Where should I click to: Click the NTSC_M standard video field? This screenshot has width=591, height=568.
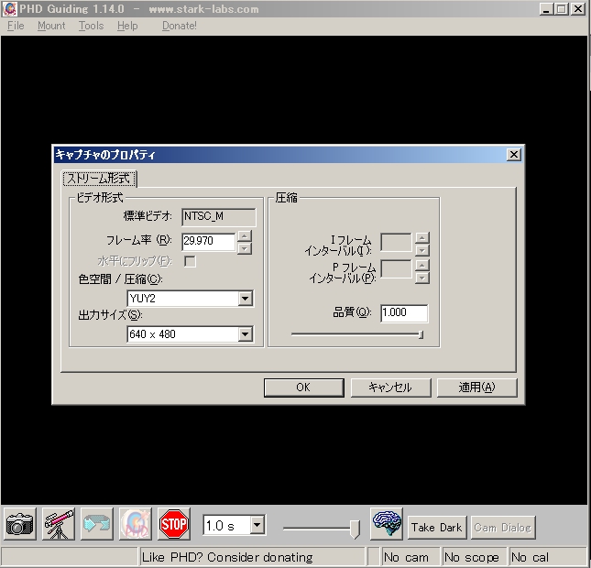219,217
